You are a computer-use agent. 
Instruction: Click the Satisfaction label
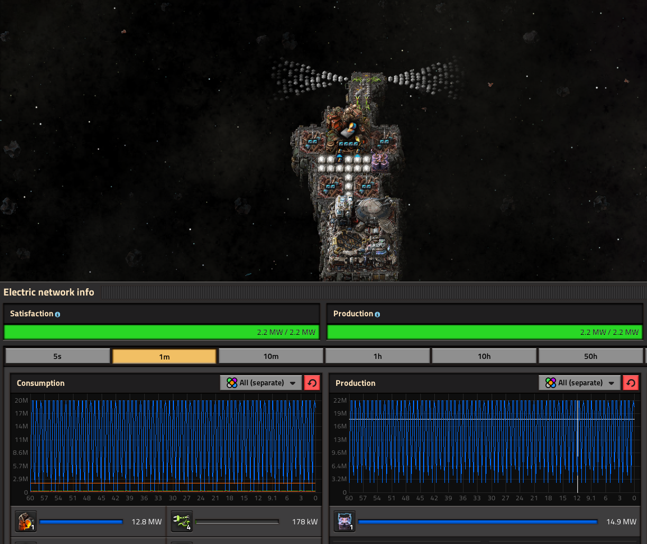pyautogui.click(x=31, y=314)
